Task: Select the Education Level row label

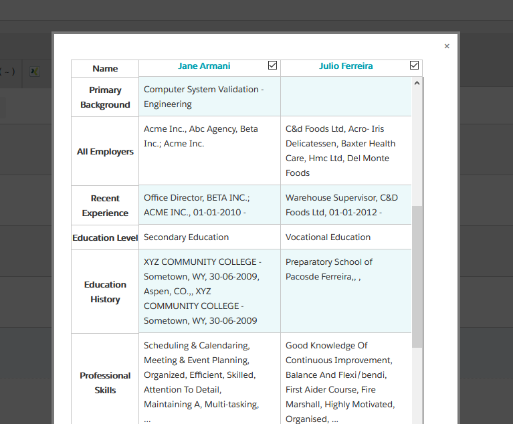Action: (105, 238)
